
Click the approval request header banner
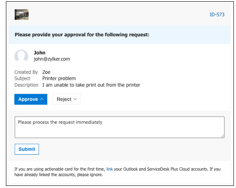click(x=119, y=35)
